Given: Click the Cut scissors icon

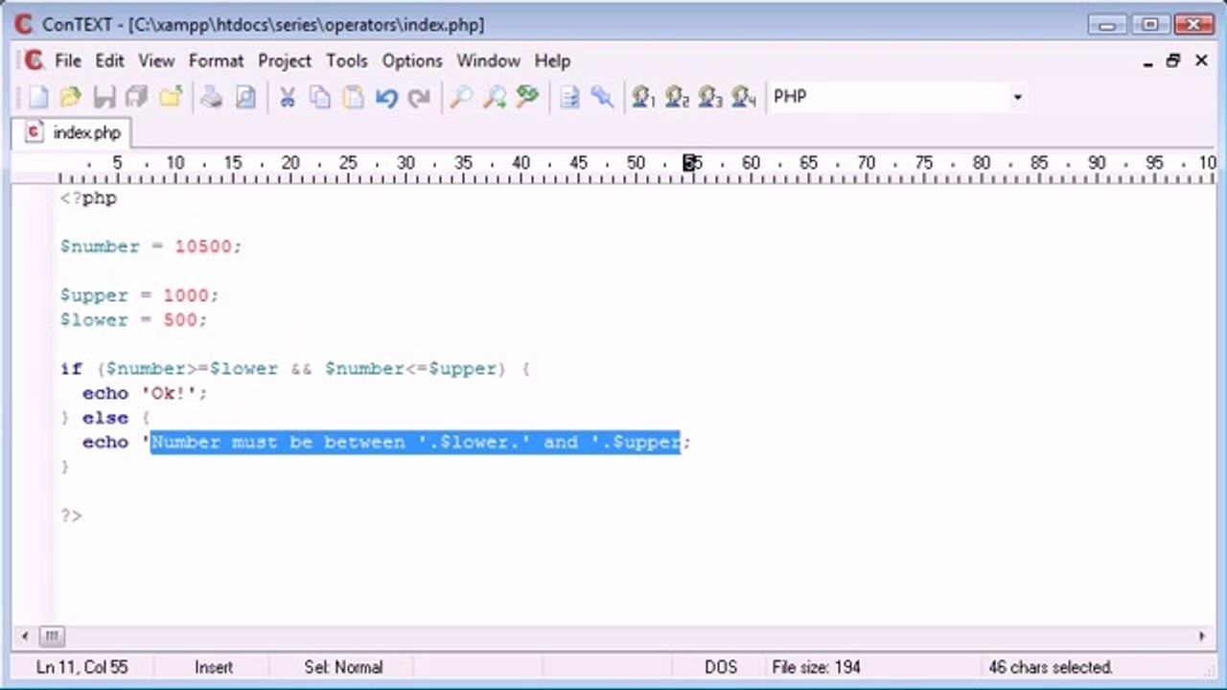Looking at the screenshot, I should [287, 97].
